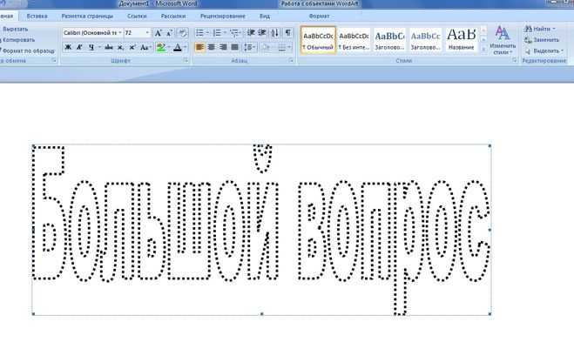Apply multilevel list
Image resolution: width=574 pixels, height=342 pixels.
pos(235,33)
